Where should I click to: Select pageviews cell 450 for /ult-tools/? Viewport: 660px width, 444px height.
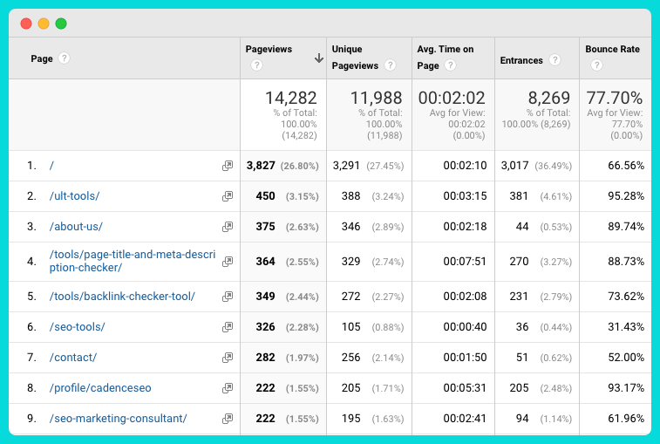pyautogui.click(x=265, y=196)
